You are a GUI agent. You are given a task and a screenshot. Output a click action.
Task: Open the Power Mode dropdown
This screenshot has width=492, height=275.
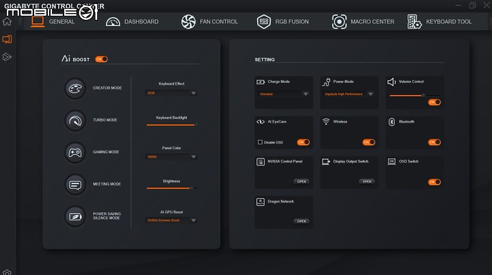tap(349, 94)
